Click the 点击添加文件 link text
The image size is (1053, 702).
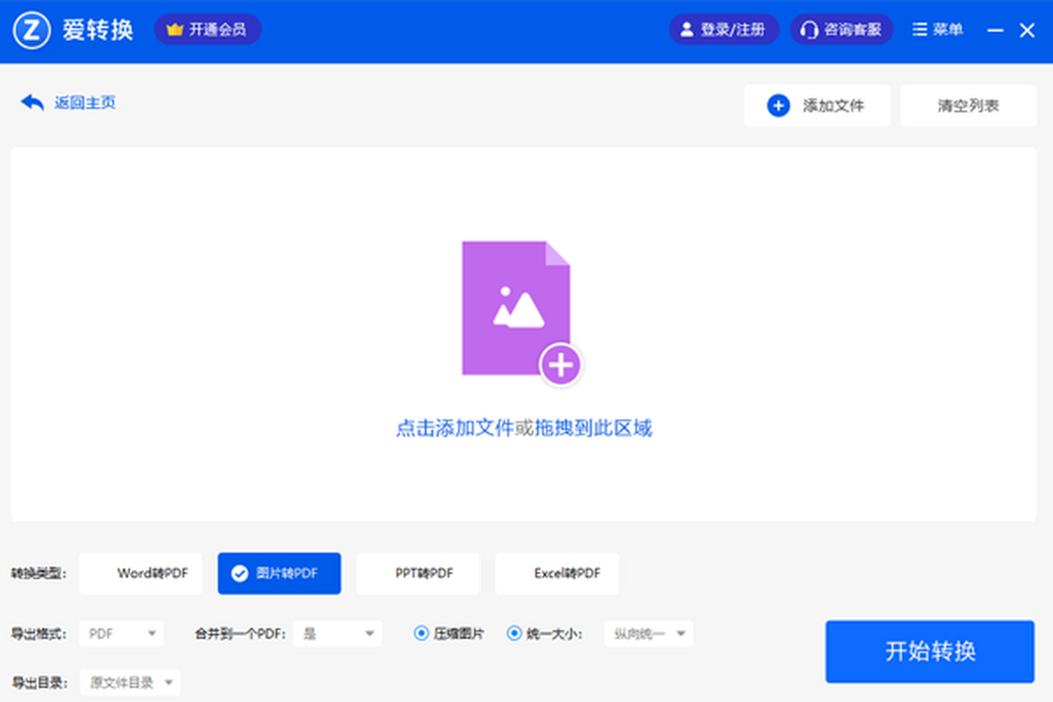pos(454,429)
